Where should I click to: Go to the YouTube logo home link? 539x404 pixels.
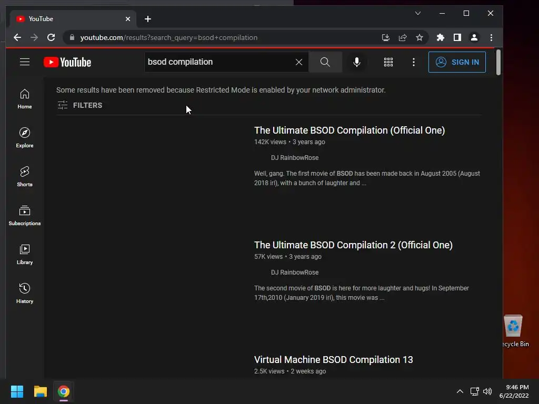click(x=67, y=62)
